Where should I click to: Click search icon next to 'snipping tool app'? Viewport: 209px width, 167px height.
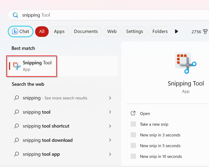click(x=17, y=154)
